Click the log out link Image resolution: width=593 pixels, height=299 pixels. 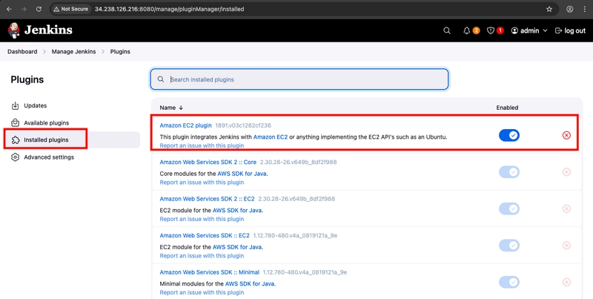tap(570, 30)
